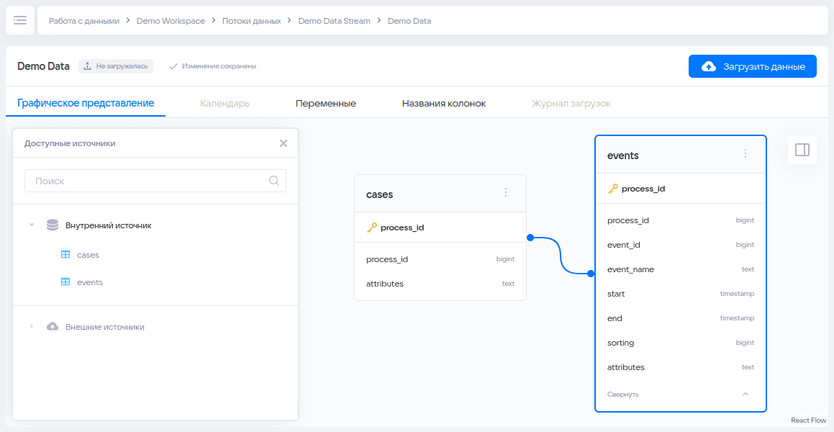Select Внешние источники tree item
The image size is (834, 432).
coord(105,327)
